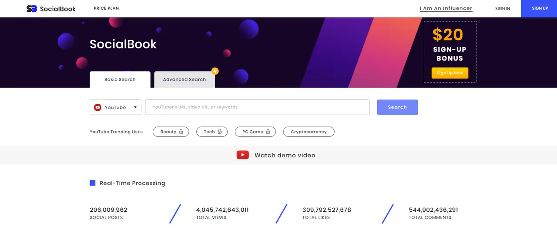Viewport: 557px width, 241px height.
Task: Select the PC Game trending list
Action: [x=255, y=132]
